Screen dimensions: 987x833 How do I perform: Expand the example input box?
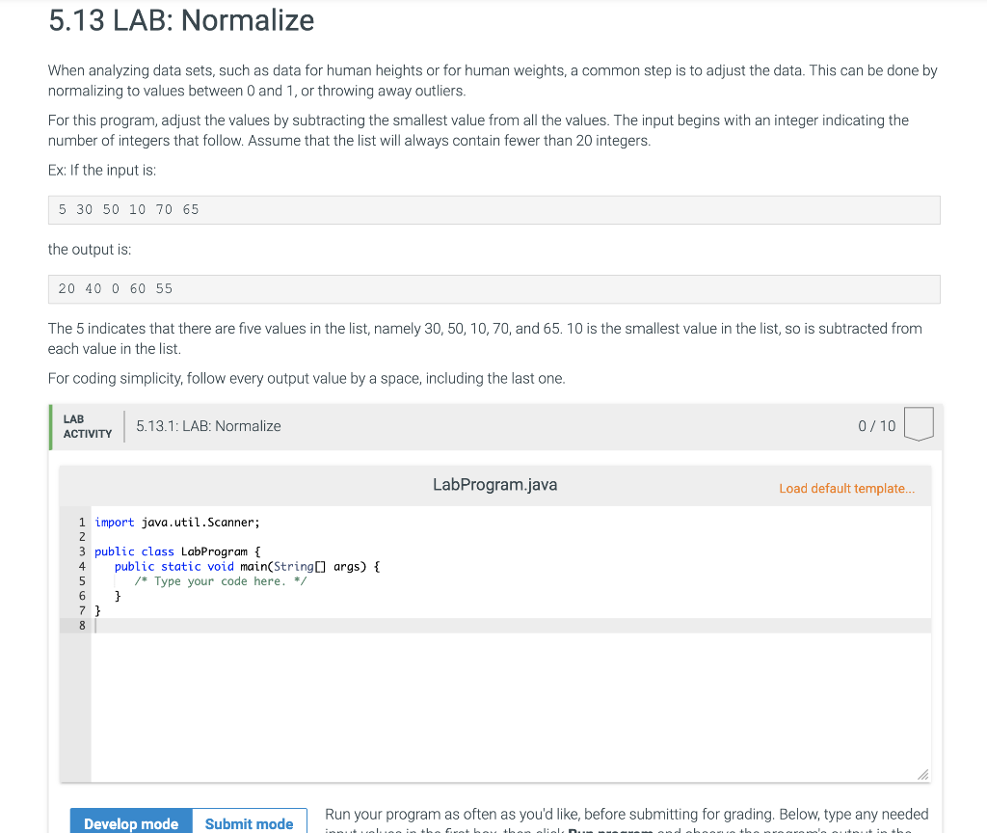[x=493, y=209]
